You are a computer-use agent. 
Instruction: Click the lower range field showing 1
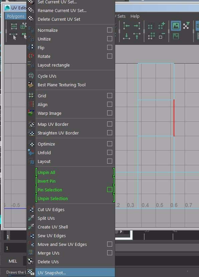click(x=15, y=248)
